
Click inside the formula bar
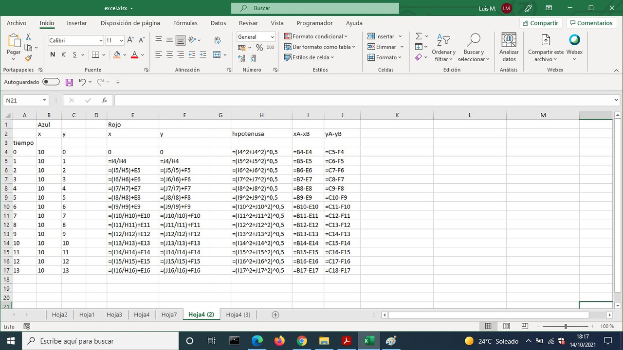341,100
